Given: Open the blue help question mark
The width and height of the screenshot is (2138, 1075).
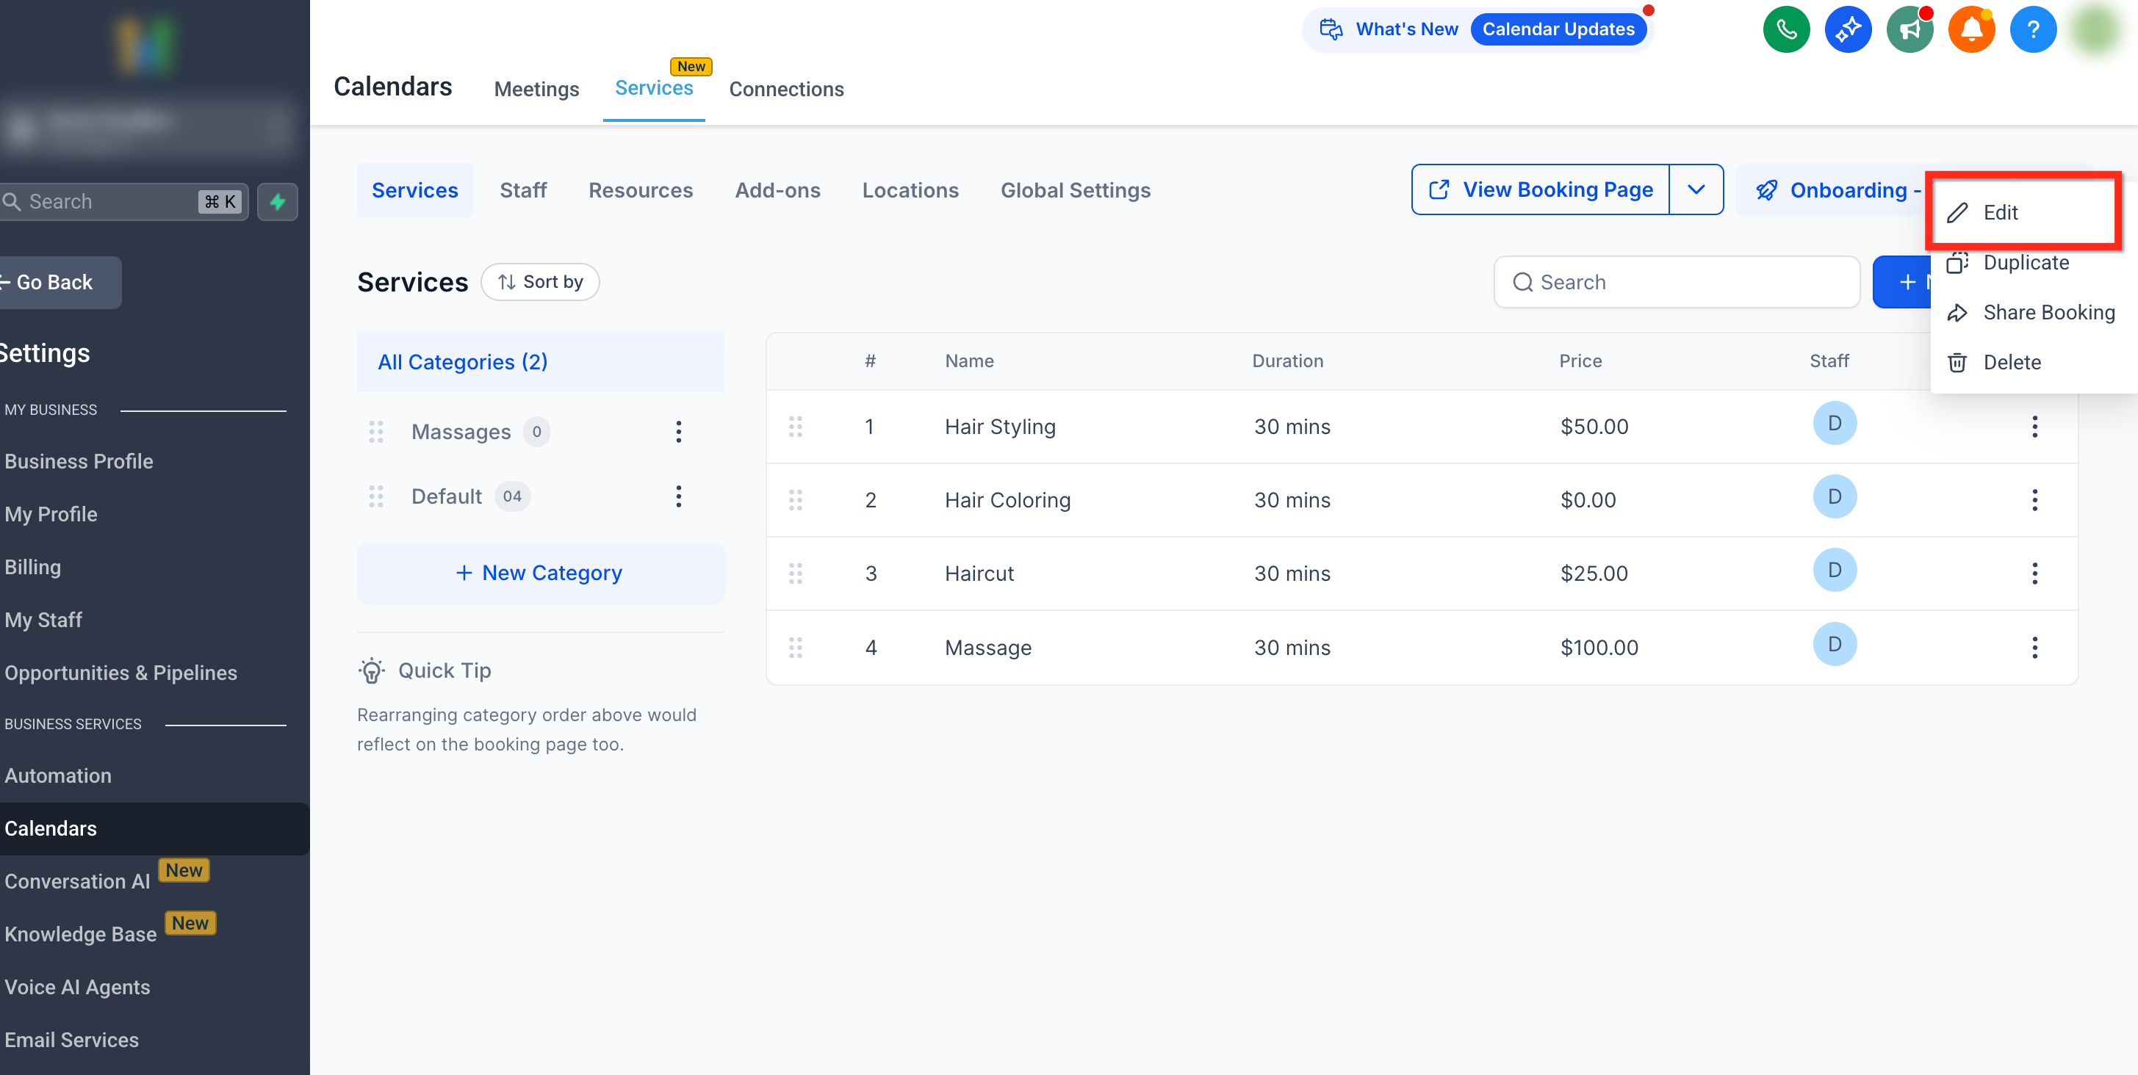Looking at the screenshot, I should (2033, 30).
